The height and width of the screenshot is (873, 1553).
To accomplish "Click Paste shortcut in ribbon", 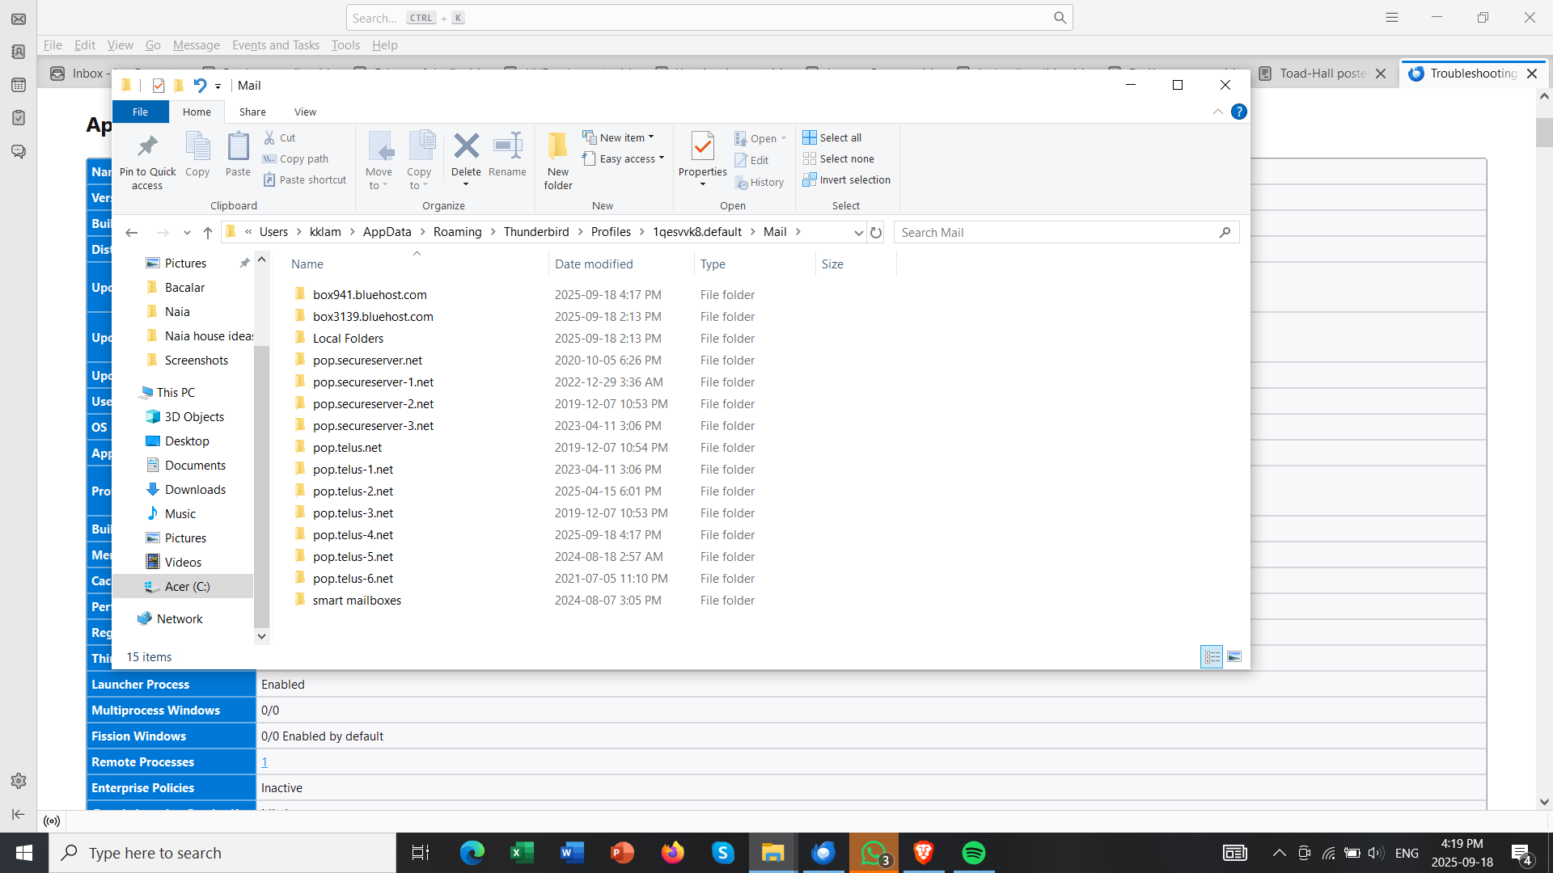I will click(x=305, y=180).
